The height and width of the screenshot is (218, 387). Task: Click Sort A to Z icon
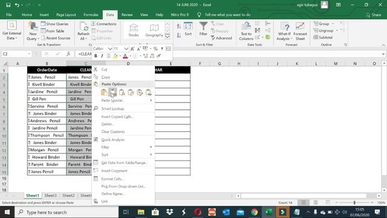pos(179,26)
